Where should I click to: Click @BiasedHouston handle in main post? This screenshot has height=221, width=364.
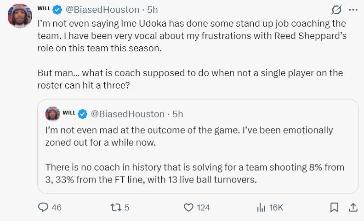[x=103, y=10]
